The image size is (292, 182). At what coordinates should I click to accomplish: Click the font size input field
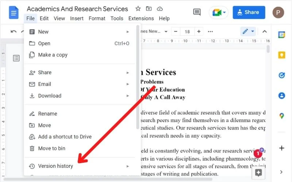coord(187,32)
